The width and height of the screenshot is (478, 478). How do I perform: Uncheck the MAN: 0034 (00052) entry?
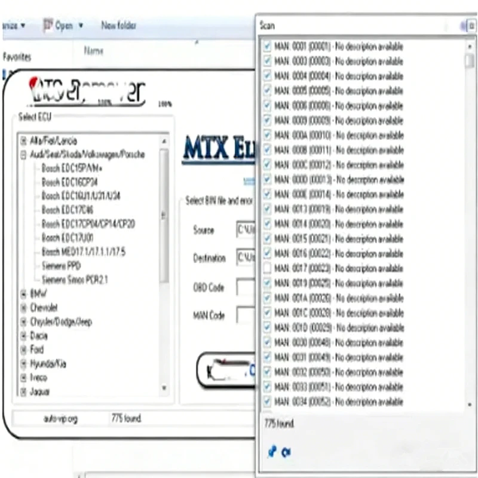click(x=267, y=402)
